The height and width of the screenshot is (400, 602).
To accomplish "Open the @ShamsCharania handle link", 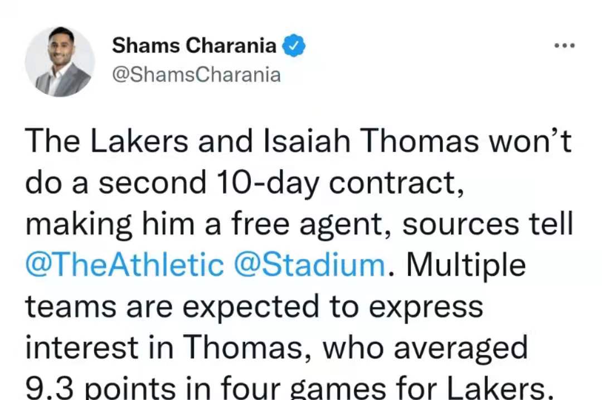I will (x=196, y=75).
